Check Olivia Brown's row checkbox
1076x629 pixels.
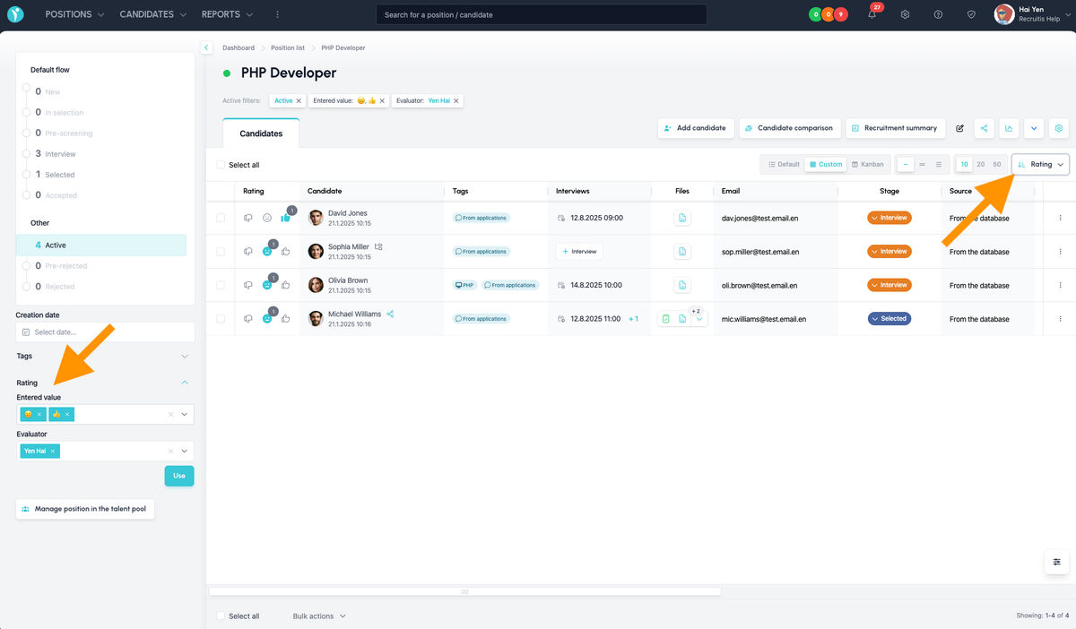point(221,285)
